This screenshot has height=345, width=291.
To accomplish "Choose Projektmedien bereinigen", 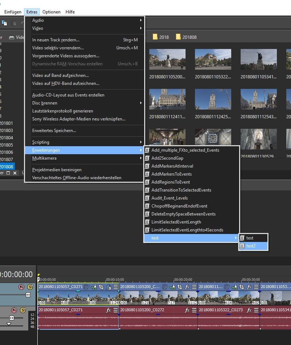I will click(x=57, y=170).
